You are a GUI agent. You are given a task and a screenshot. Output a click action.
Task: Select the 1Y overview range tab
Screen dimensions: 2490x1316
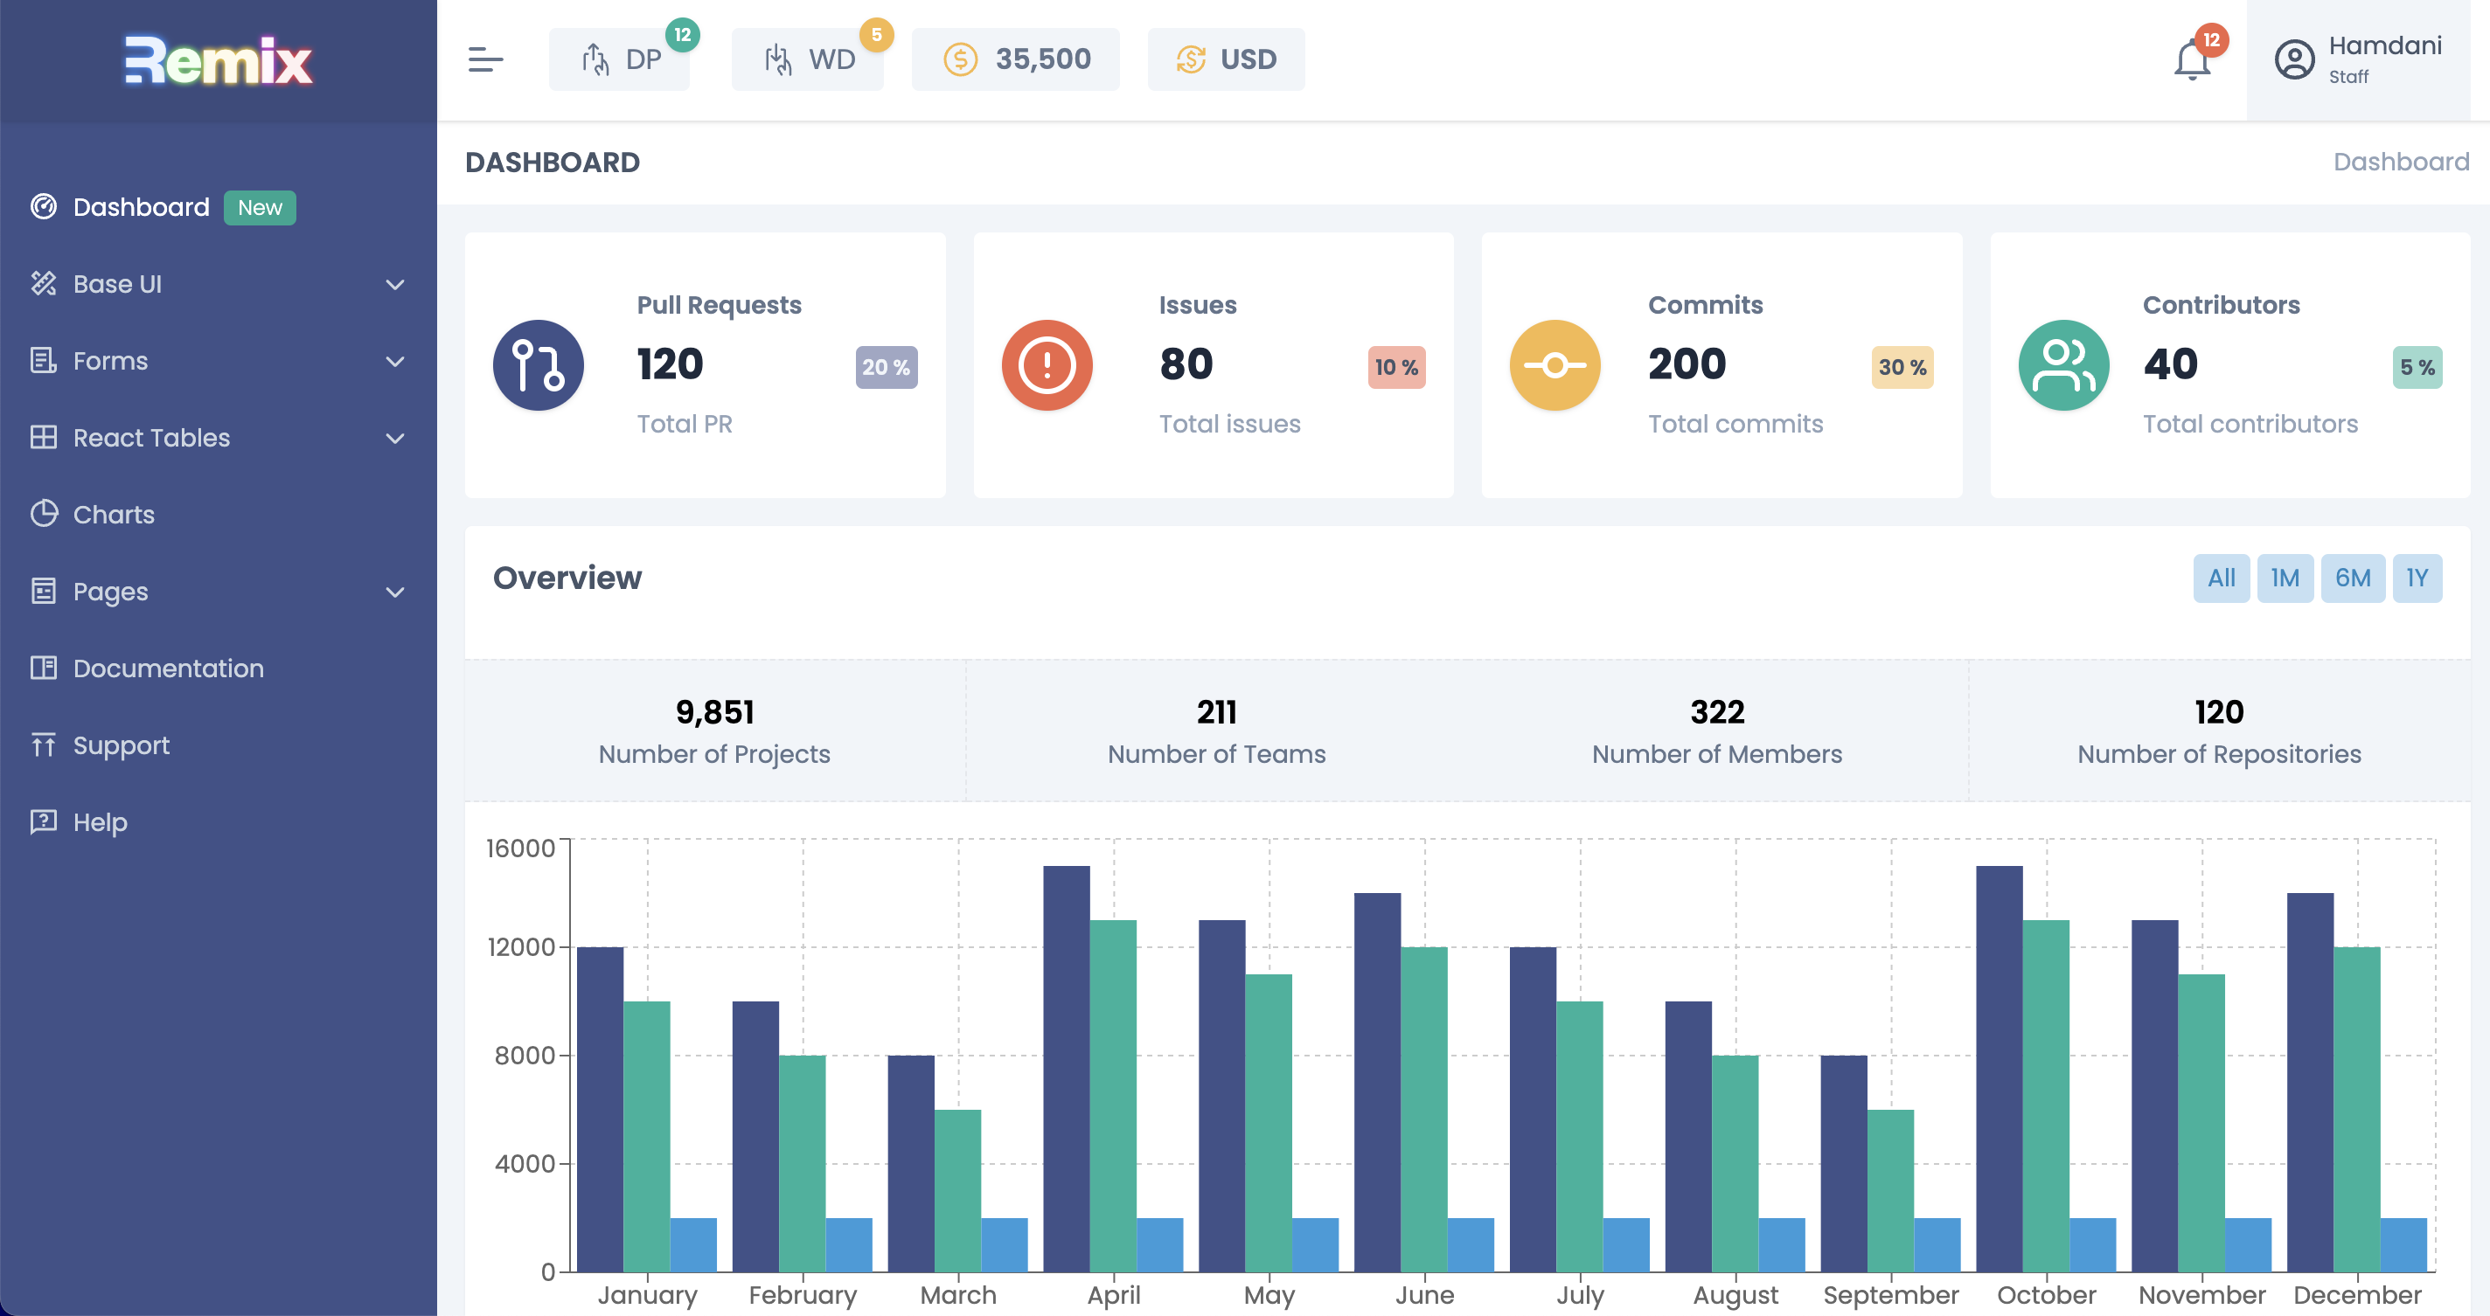pos(2417,578)
